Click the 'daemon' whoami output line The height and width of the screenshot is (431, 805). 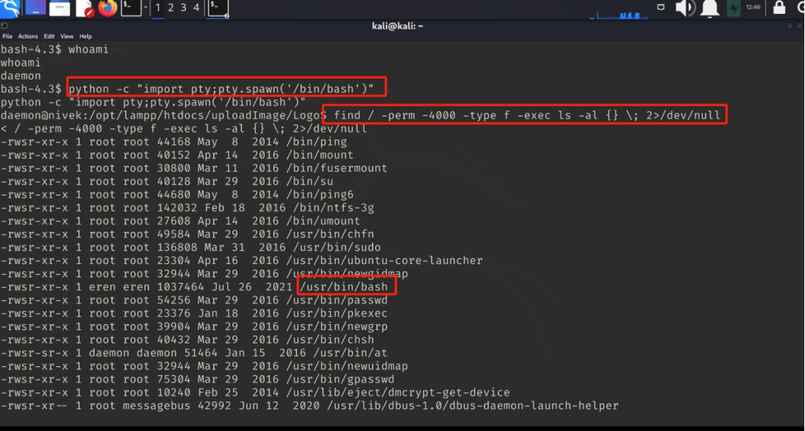point(20,76)
